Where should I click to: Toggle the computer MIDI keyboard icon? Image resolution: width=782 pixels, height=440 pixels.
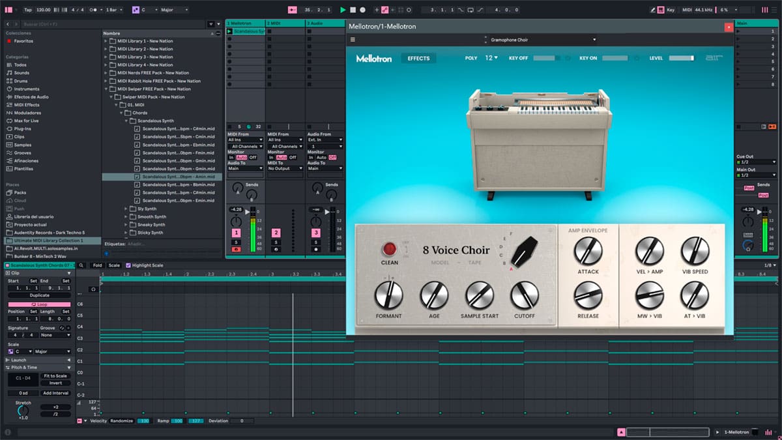tap(661, 10)
